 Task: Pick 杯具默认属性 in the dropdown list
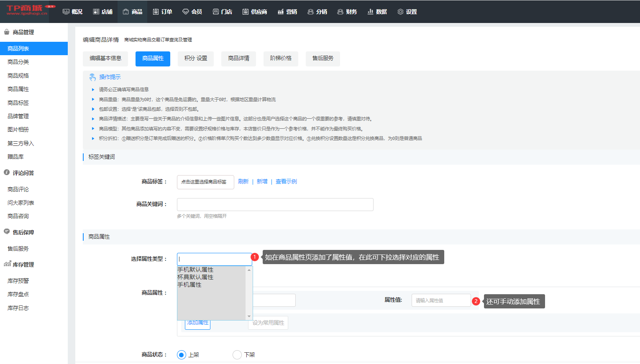coord(195,277)
